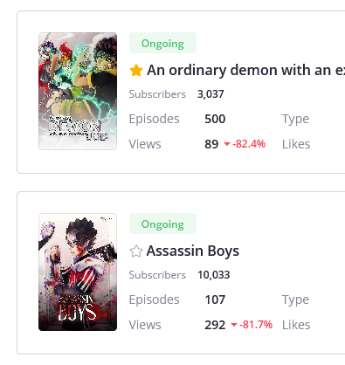Toggle the empty star beside Assassin Boys

point(136,251)
